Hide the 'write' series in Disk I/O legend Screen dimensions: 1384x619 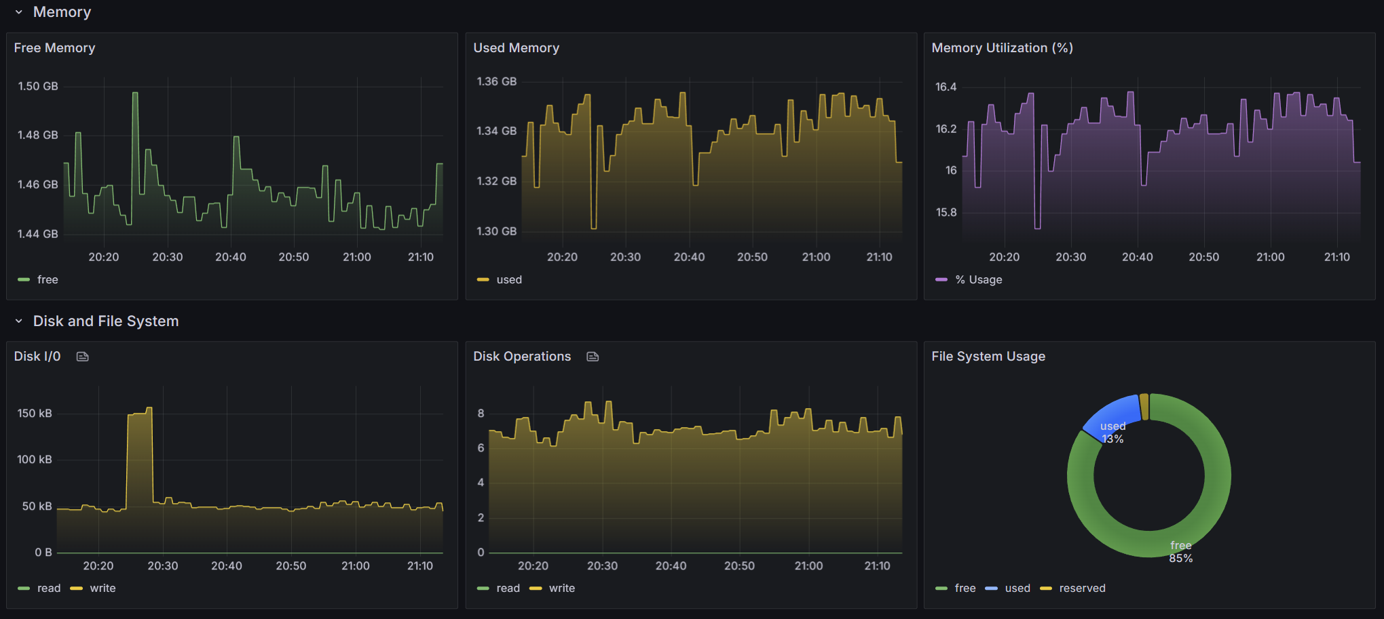point(102,588)
